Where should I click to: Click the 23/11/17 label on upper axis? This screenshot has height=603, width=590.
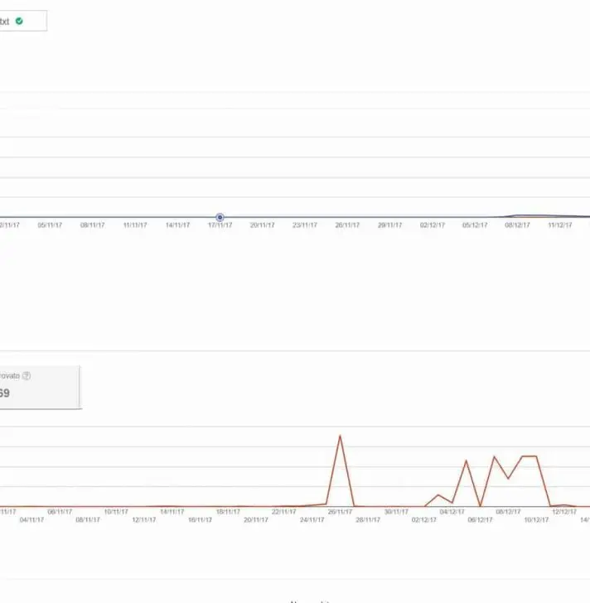click(x=304, y=225)
